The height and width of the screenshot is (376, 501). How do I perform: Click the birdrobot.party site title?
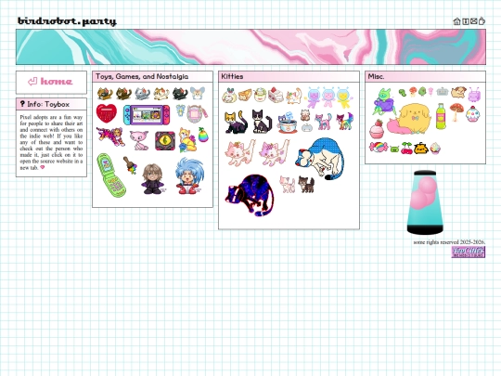pyautogui.click(x=67, y=21)
